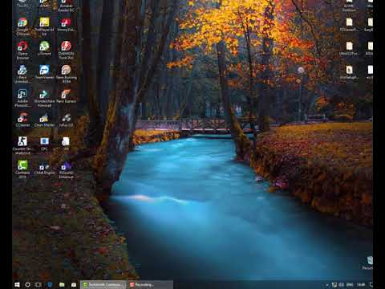385x289 pixels.
Task: Select the uTorrent desktop shortcut
Action: [x=44, y=48]
